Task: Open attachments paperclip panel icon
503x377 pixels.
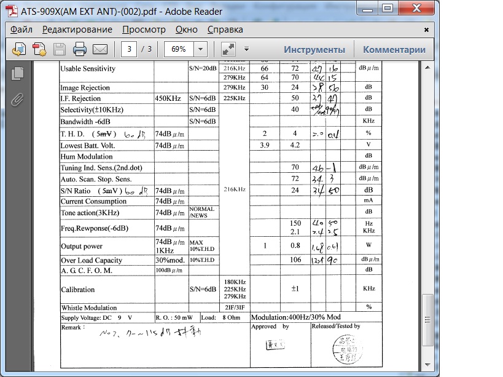Action: click(17, 100)
